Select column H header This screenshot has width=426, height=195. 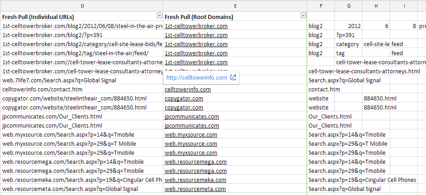(x=376, y=6)
